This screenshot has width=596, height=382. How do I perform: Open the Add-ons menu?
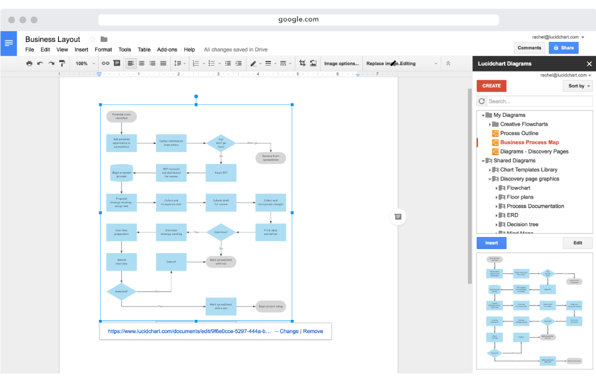pos(167,50)
